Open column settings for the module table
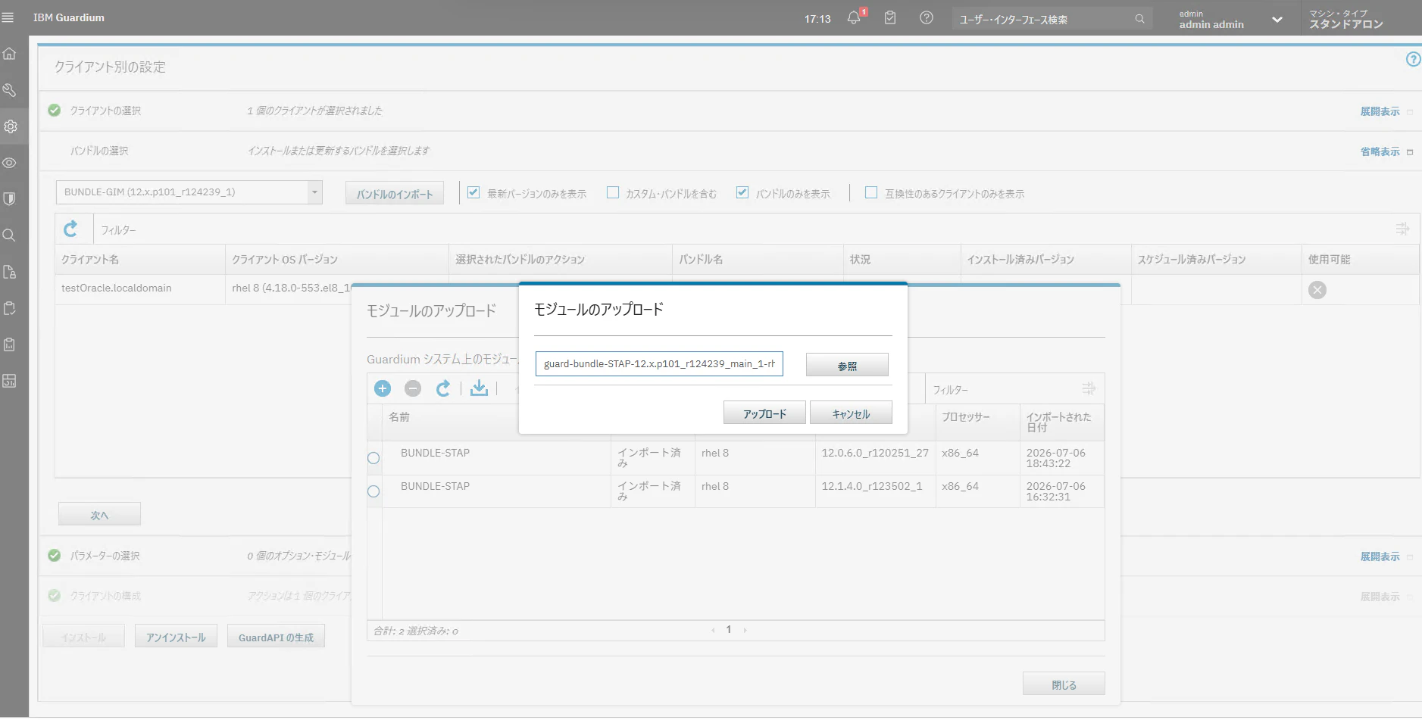This screenshot has height=720, width=1422. click(1089, 388)
